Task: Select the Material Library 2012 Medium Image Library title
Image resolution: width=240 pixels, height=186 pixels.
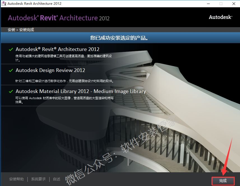Action: [x=81, y=91]
